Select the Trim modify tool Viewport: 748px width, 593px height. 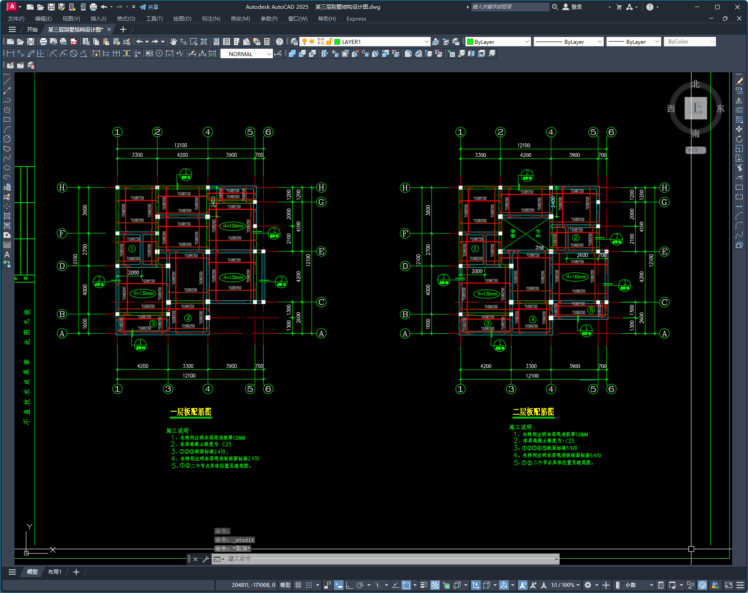[x=739, y=168]
